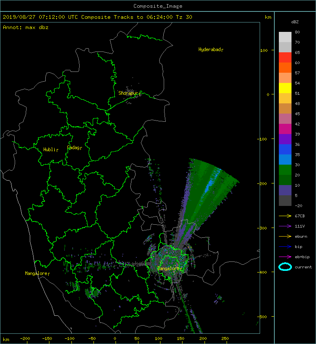Pick the 30 dBZ green legend swatch
Image resolution: width=316 pixels, height=344 pixels.
point(285,170)
